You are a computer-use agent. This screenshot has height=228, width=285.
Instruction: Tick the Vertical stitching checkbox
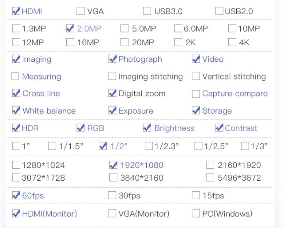[196, 76]
